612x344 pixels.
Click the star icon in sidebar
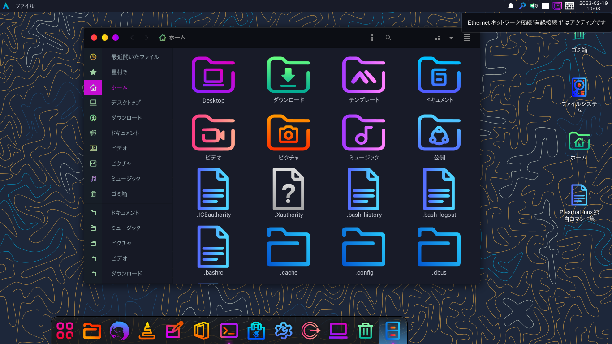click(x=93, y=72)
